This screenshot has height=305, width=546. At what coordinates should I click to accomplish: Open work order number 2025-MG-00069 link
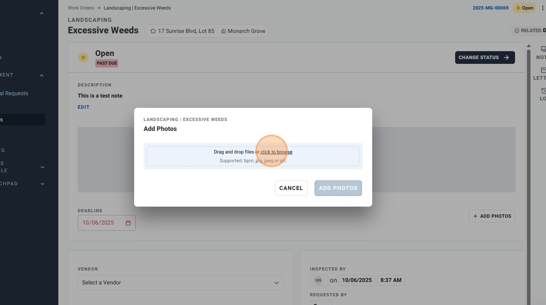click(x=490, y=8)
